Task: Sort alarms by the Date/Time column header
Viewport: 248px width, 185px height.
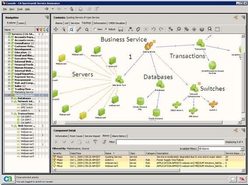Action: 87,153
